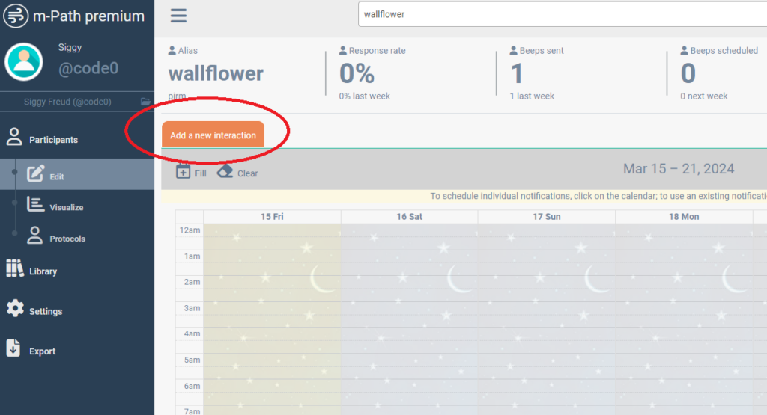Click the Add a new interaction tab
The height and width of the screenshot is (415, 767).
pos(213,135)
